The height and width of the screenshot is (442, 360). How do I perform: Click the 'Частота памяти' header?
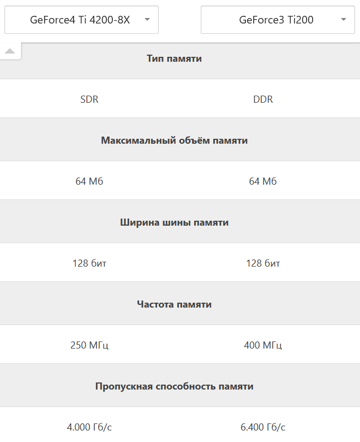[174, 304]
